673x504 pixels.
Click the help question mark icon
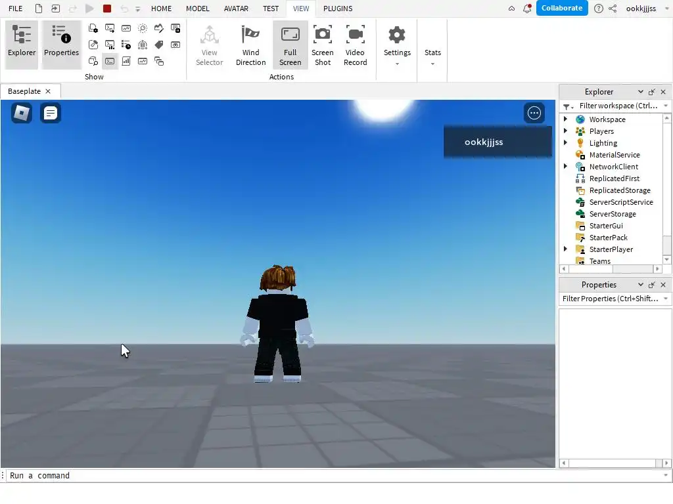(598, 9)
